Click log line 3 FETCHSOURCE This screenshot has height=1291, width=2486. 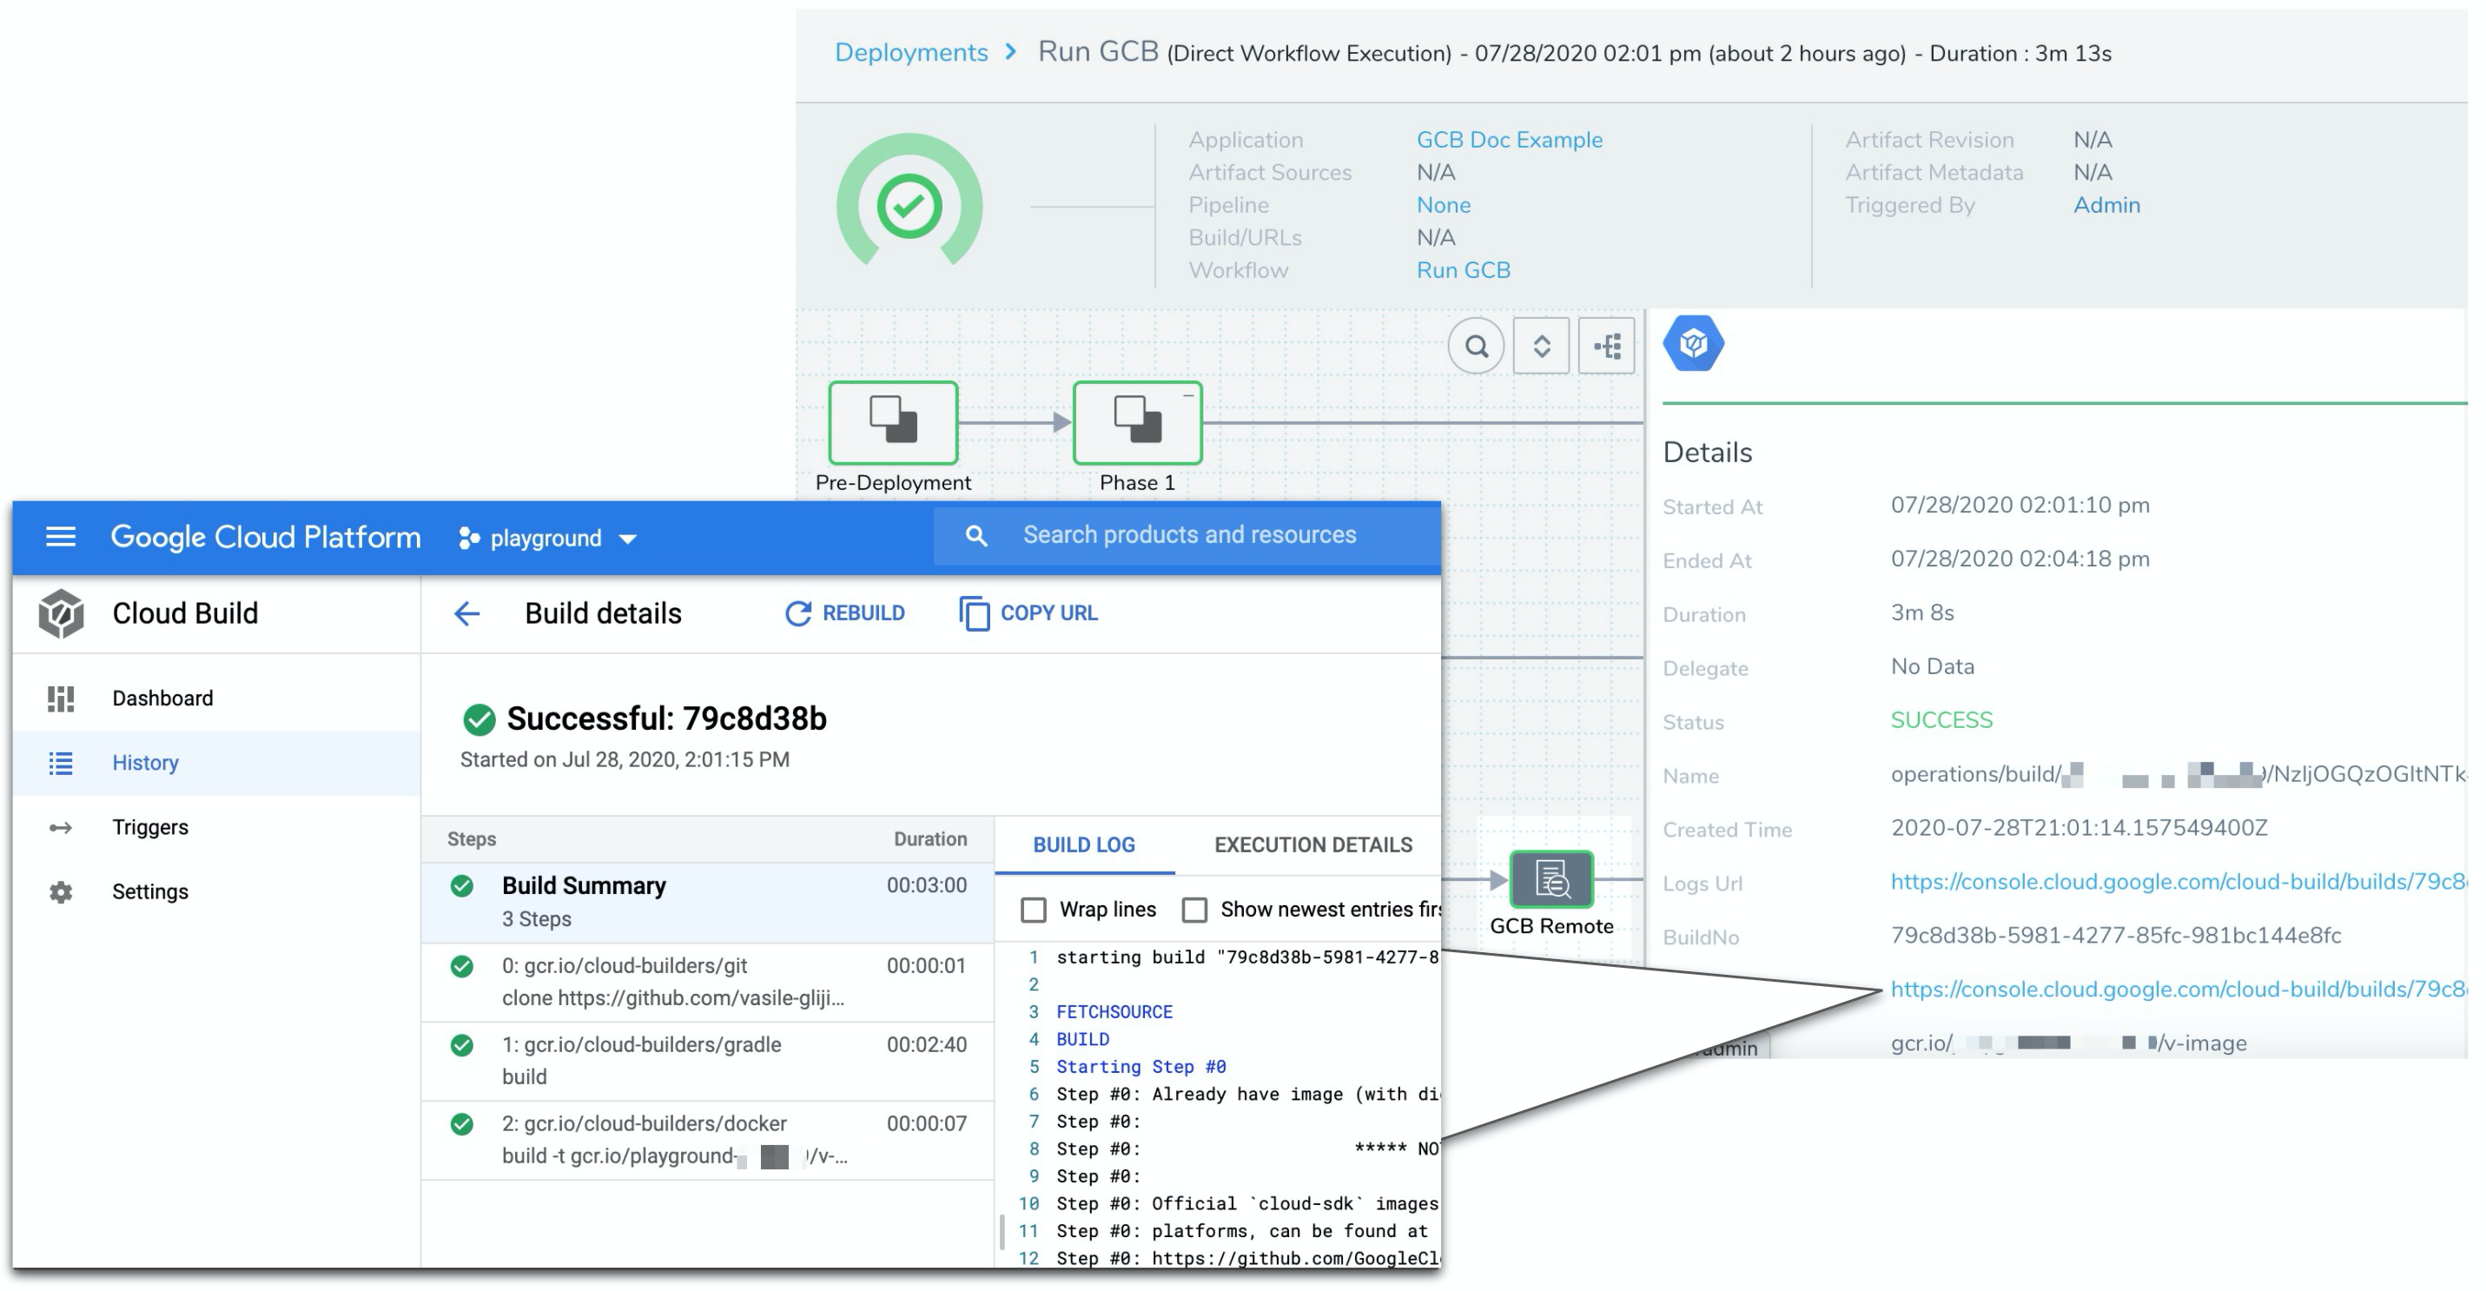[1114, 1012]
